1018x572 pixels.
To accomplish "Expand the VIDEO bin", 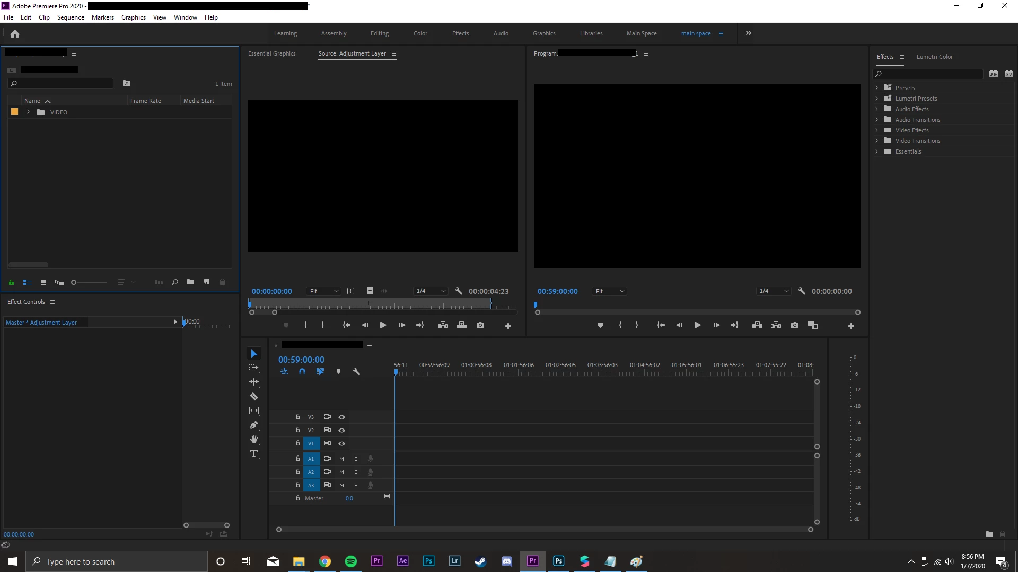I will coord(28,112).
